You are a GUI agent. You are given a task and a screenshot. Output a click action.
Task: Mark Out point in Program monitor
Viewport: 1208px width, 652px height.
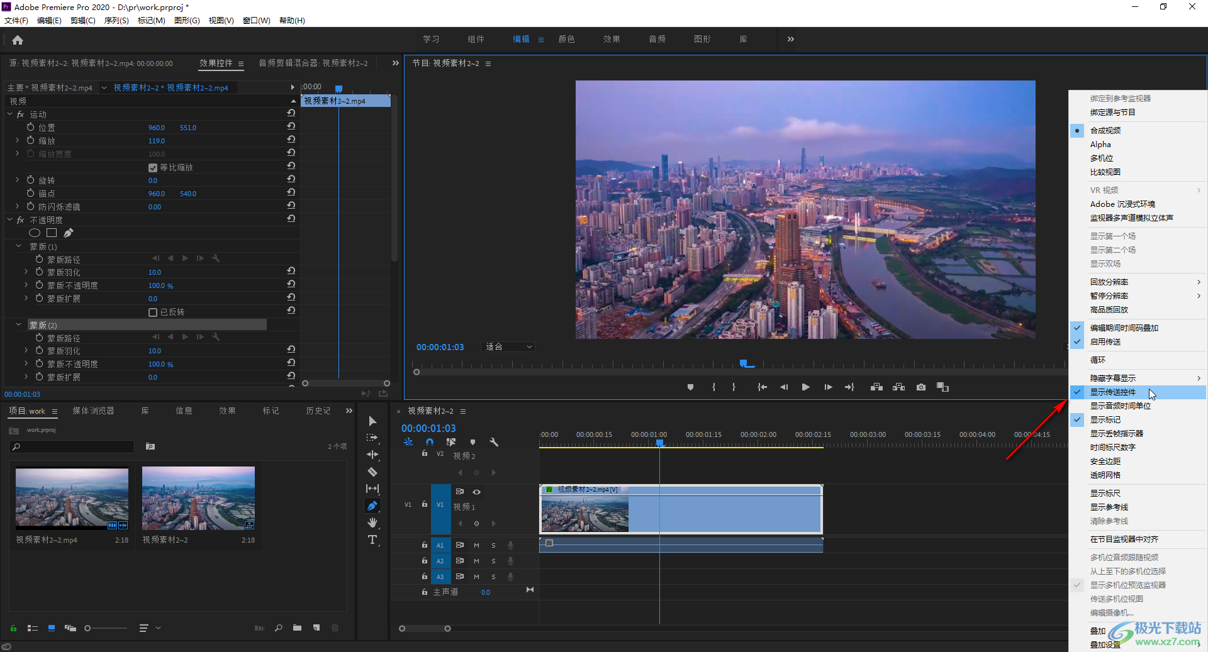[734, 387]
